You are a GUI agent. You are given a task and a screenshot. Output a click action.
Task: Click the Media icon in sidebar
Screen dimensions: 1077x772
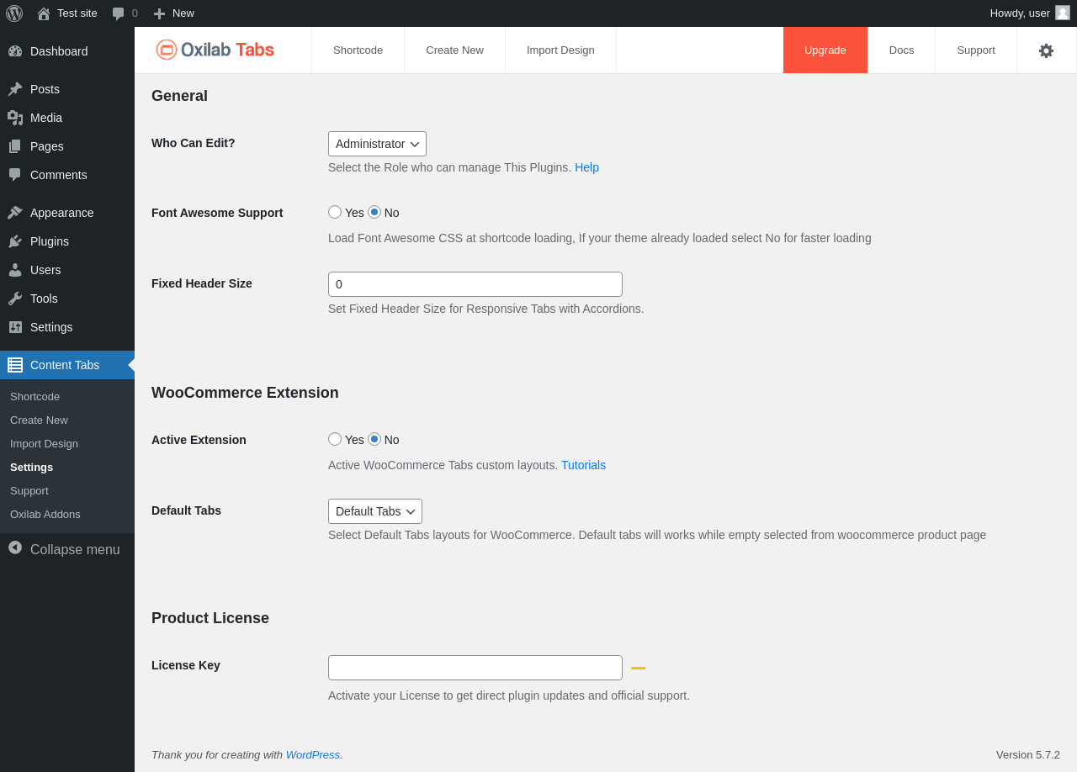tap(15, 118)
